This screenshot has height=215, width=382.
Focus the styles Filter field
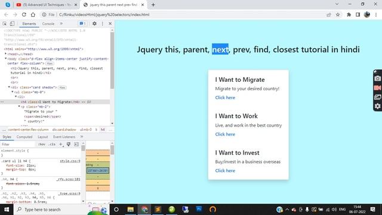click(19, 145)
